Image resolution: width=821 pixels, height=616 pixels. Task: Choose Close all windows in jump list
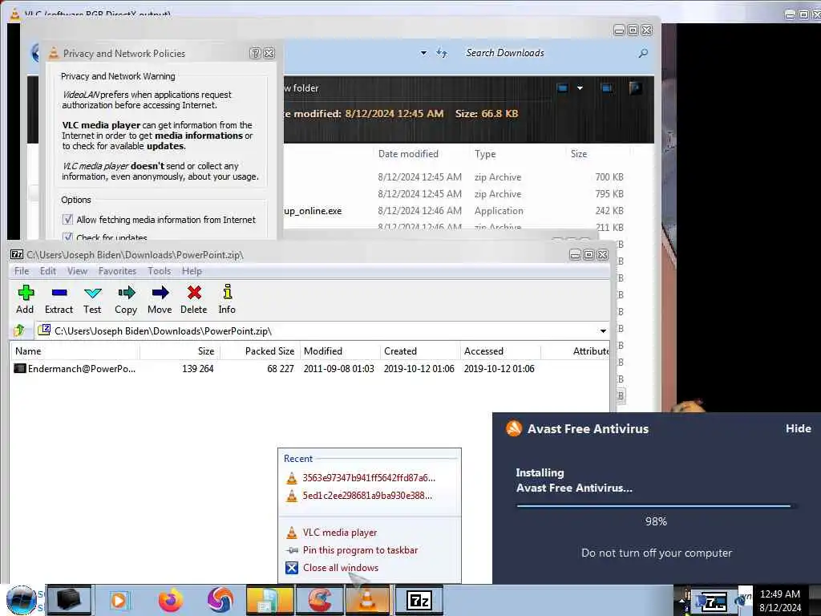coord(340,568)
